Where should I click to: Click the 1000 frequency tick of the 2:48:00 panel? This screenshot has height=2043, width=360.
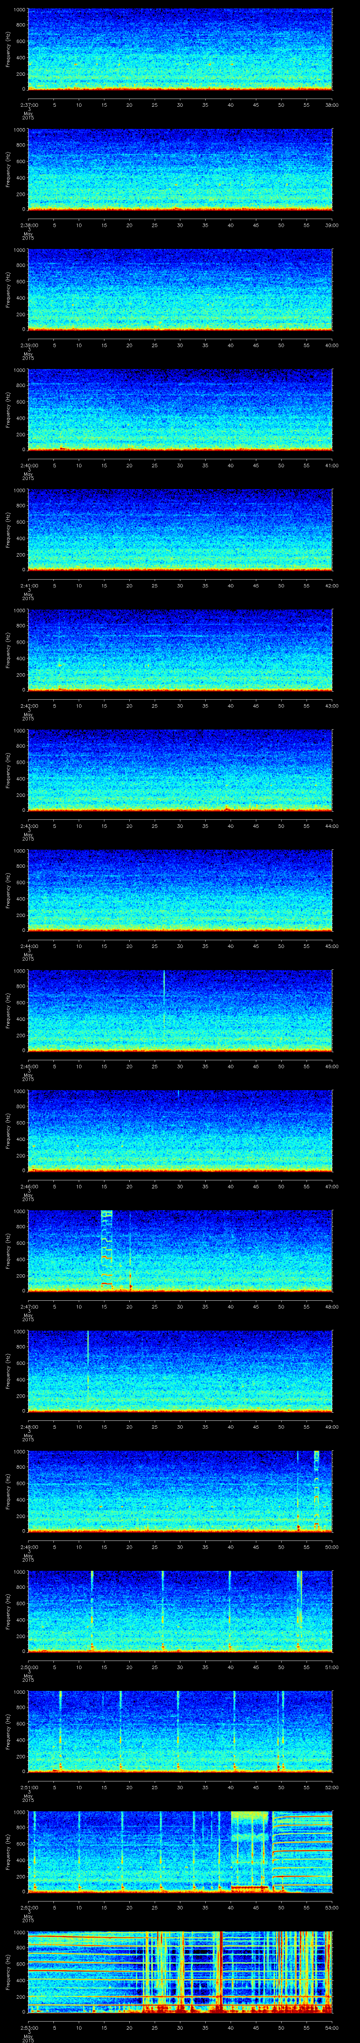pyautogui.click(x=20, y=1332)
